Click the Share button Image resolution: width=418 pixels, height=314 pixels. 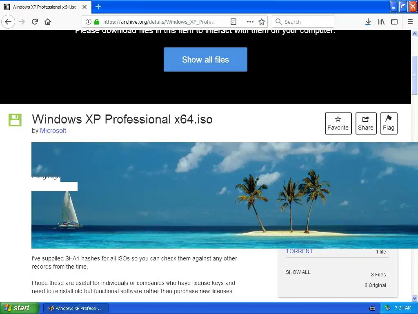tap(366, 123)
